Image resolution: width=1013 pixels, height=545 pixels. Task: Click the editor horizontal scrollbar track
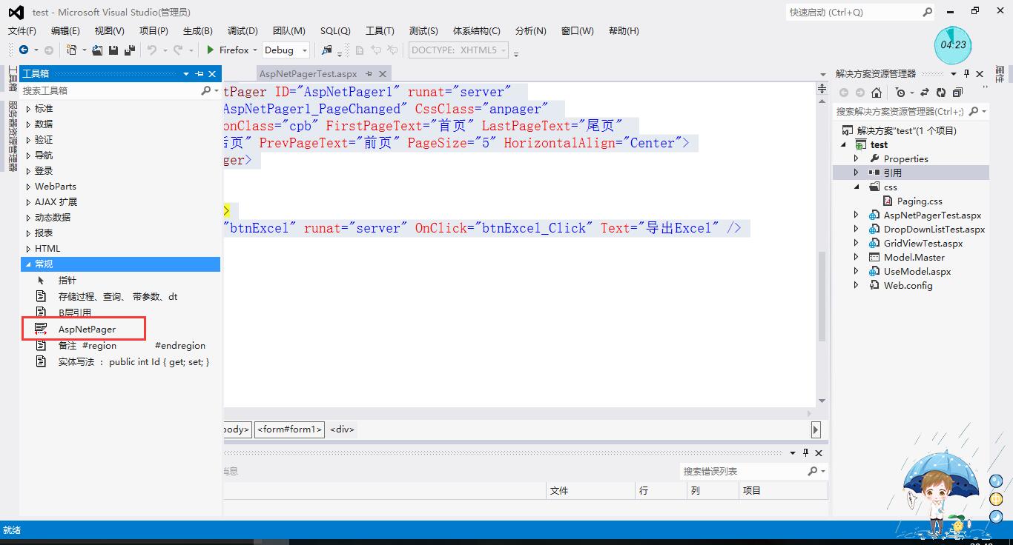515,414
